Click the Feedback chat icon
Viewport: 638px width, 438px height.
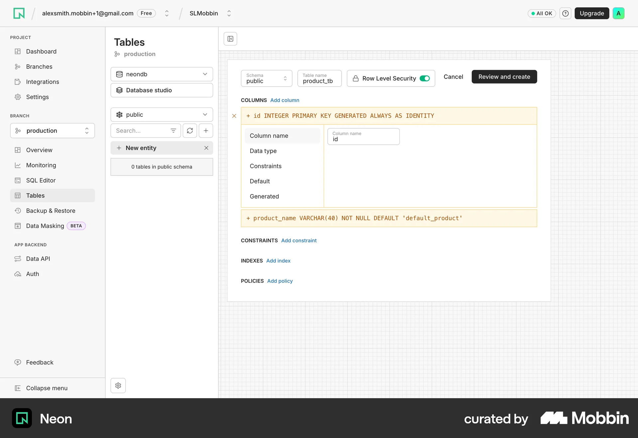[18, 362]
